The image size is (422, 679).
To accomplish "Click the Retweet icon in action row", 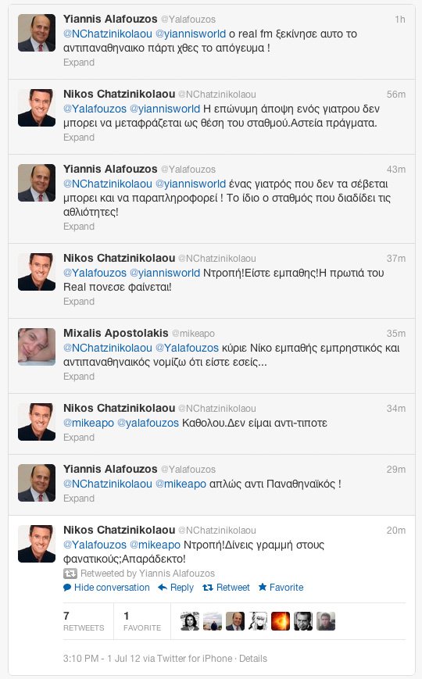I will pos(208,588).
